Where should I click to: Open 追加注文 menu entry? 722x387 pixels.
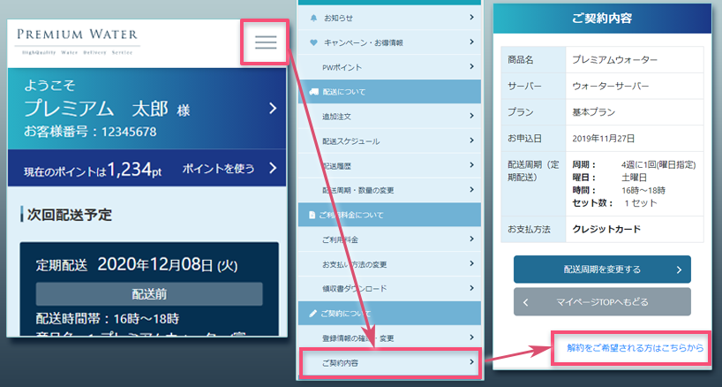coord(389,117)
